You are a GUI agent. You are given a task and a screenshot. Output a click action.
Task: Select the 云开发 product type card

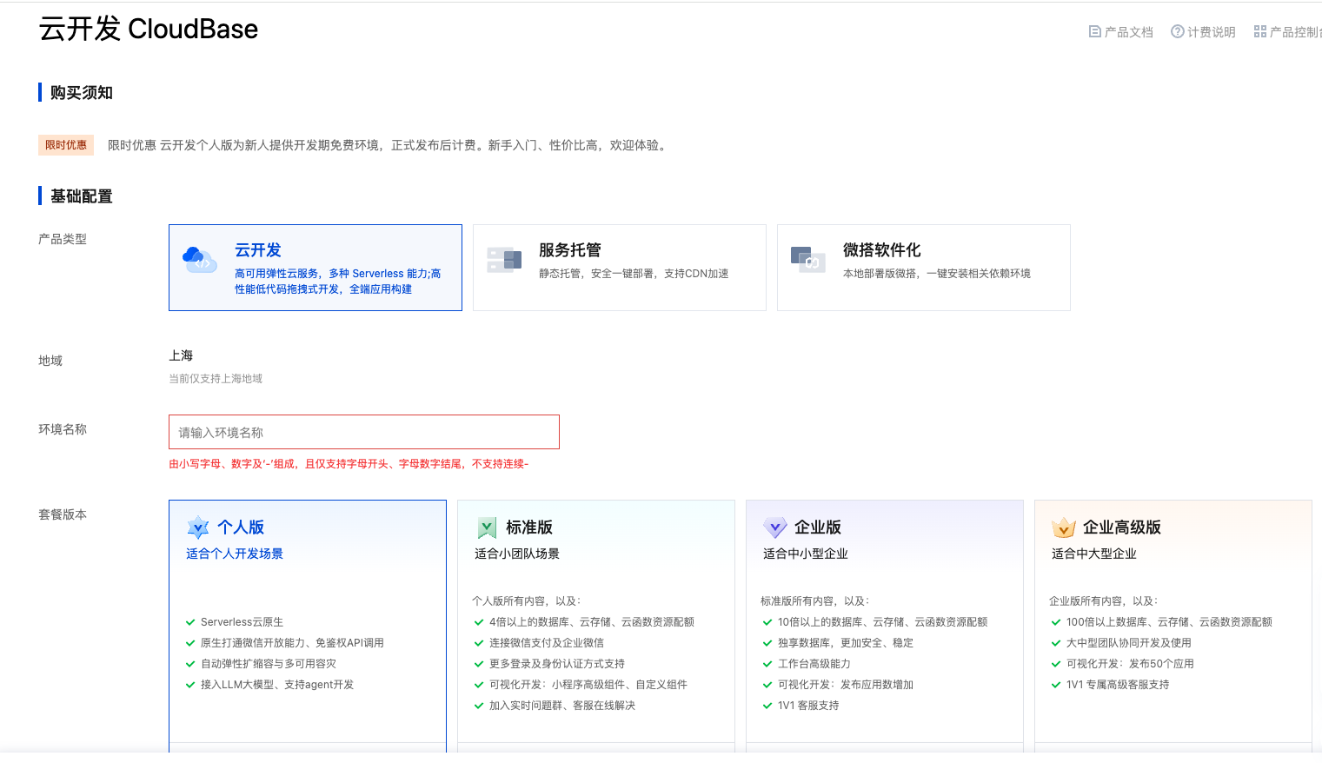(x=316, y=268)
